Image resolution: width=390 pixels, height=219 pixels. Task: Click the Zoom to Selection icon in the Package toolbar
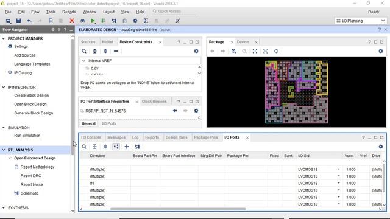click(266, 51)
